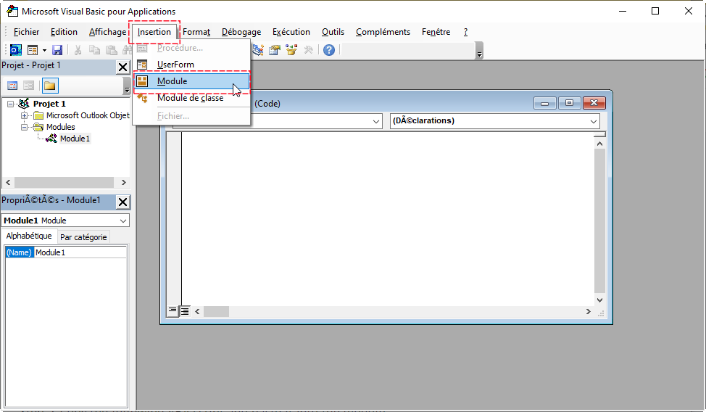Screen dimensions: 706x412
Task: Open the Module1 Module object dropdown
Action: (123, 221)
